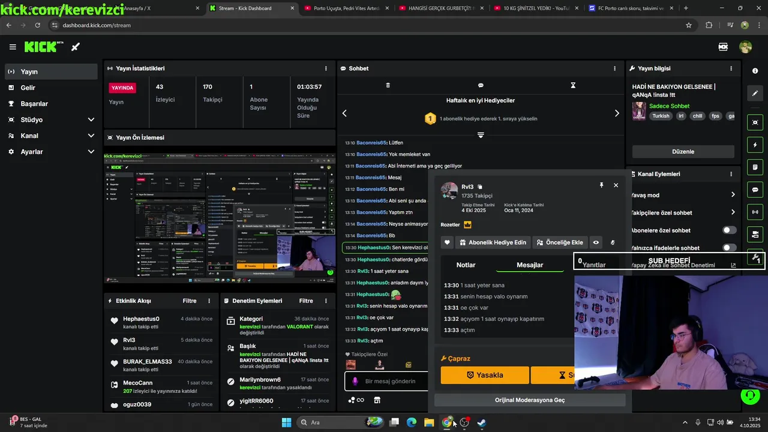Collapse the weekly gifters banner
This screenshot has height=432, width=768.
click(481, 135)
